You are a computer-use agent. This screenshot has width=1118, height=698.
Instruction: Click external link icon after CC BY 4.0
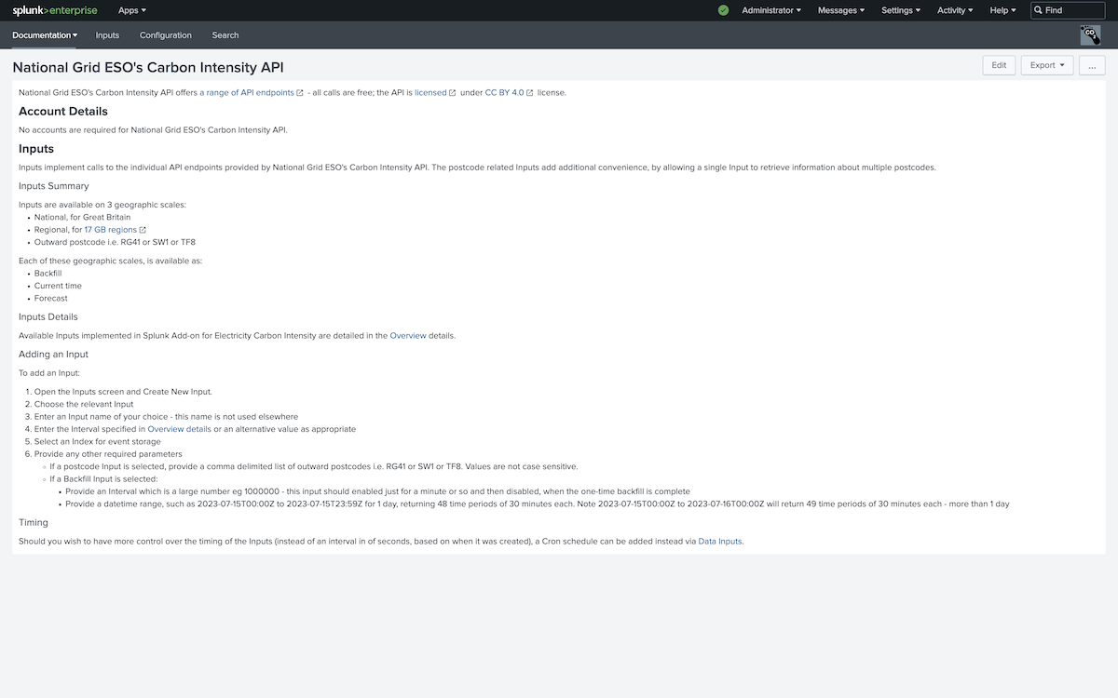530,93
